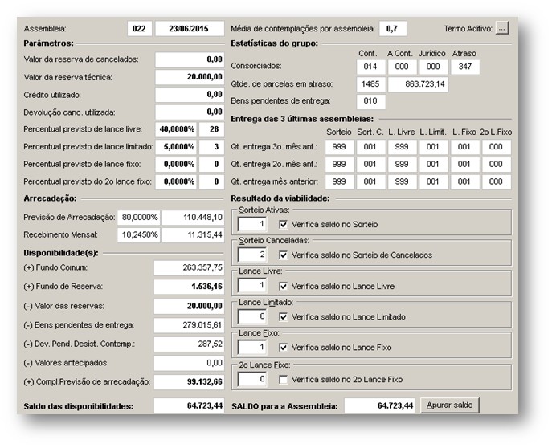This screenshot has height=448, width=552.
Task: Click Lance Fixo result quantity field
Action: pyautogui.click(x=252, y=348)
